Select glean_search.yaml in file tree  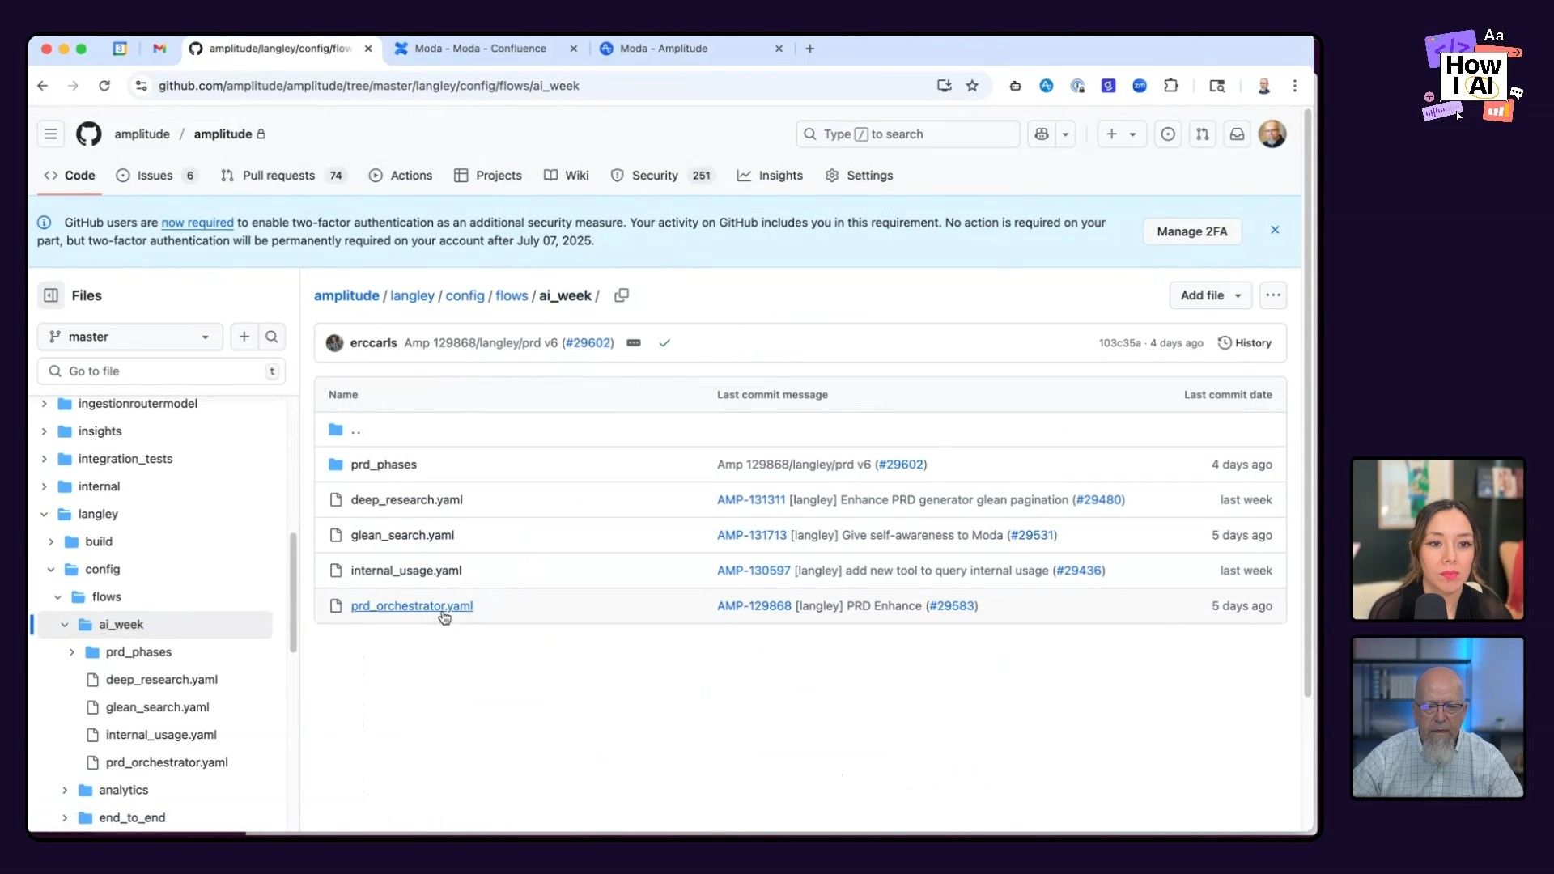[158, 707]
